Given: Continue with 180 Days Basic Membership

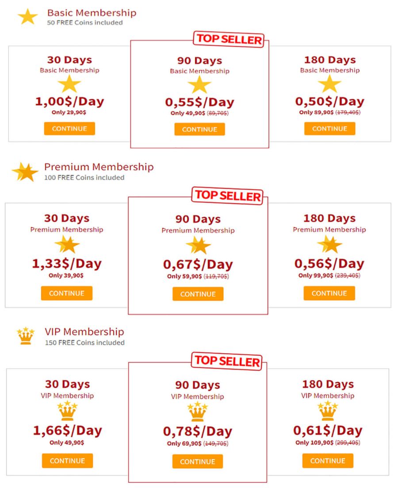Looking at the screenshot, I should [x=329, y=129].
